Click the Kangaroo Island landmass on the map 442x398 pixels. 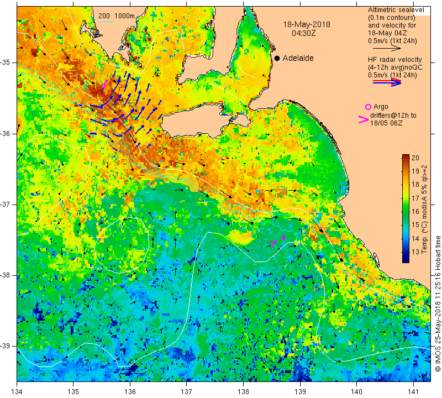tap(197, 121)
